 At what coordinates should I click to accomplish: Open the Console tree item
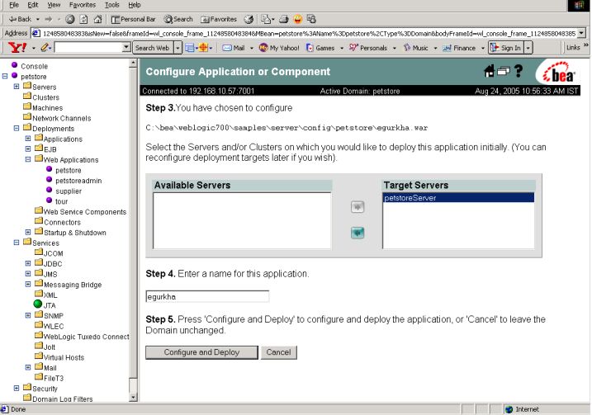34,66
